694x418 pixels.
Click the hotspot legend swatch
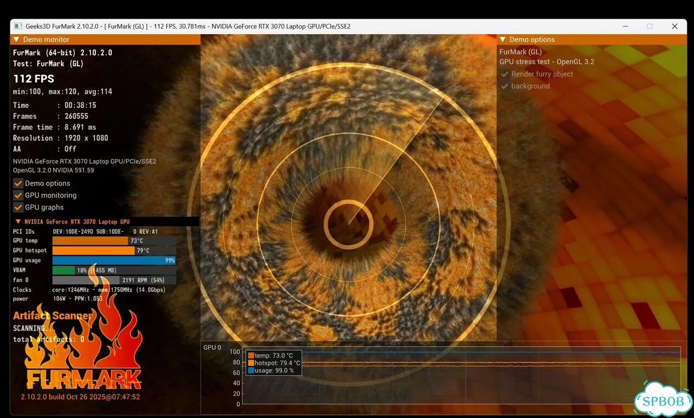tap(251, 363)
